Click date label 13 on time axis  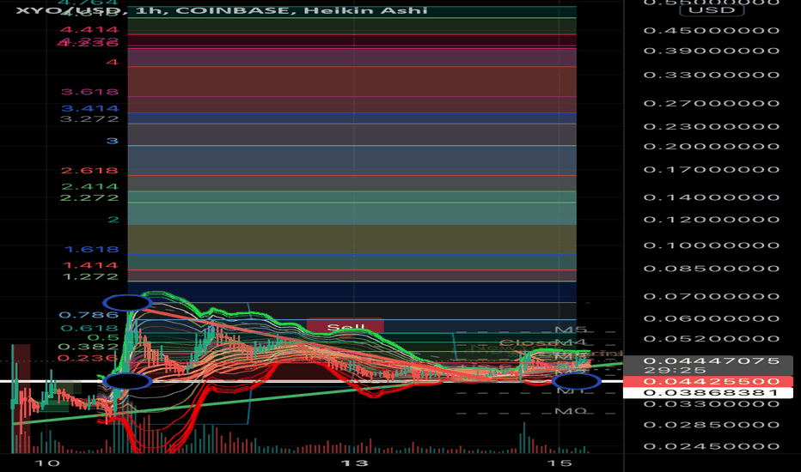pyautogui.click(x=355, y=463)
